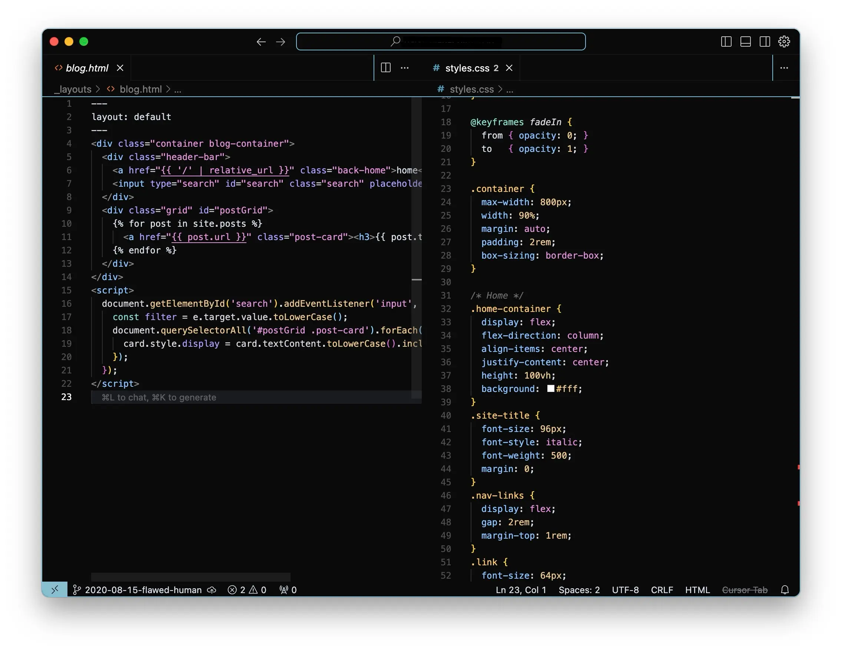Viewport: 842px width, 652px height.
Task: Open more actions for the left editor
Action: [x=404, y=68]
